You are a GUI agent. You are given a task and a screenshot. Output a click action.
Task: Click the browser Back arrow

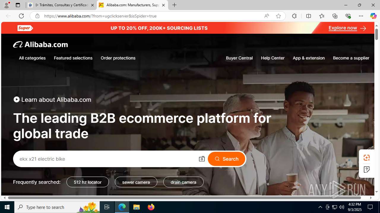coord(8,16)
